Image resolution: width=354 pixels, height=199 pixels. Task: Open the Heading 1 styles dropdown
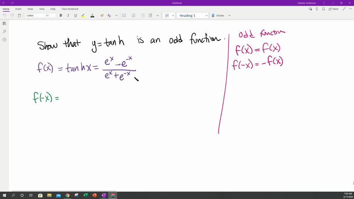click(x=206, y=15)
